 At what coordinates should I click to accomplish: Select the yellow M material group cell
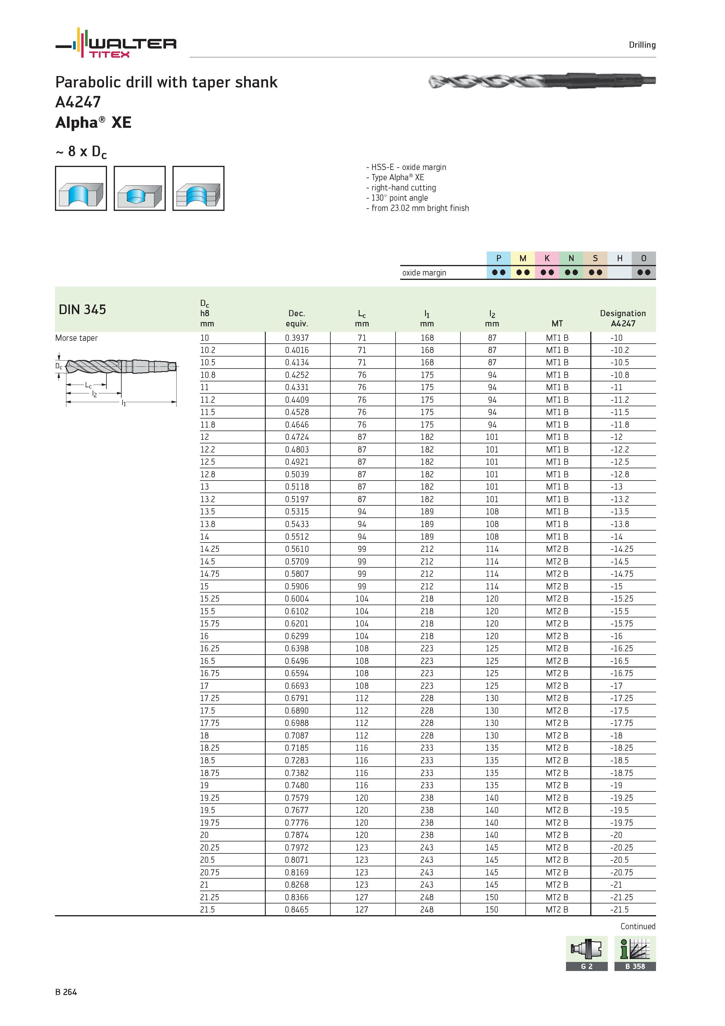pyautogui.click(x=523, y=258)
